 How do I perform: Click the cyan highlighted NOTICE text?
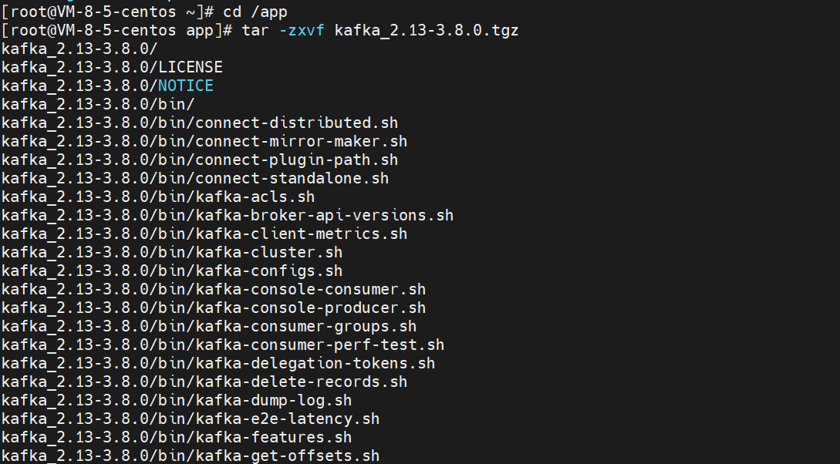[x=186, y=86]
